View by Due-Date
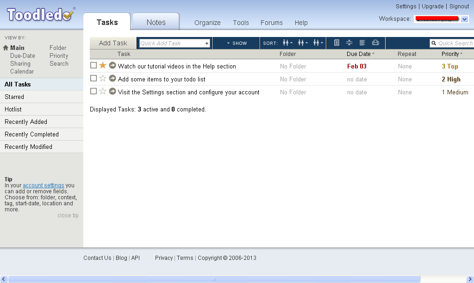 (23, 56)
